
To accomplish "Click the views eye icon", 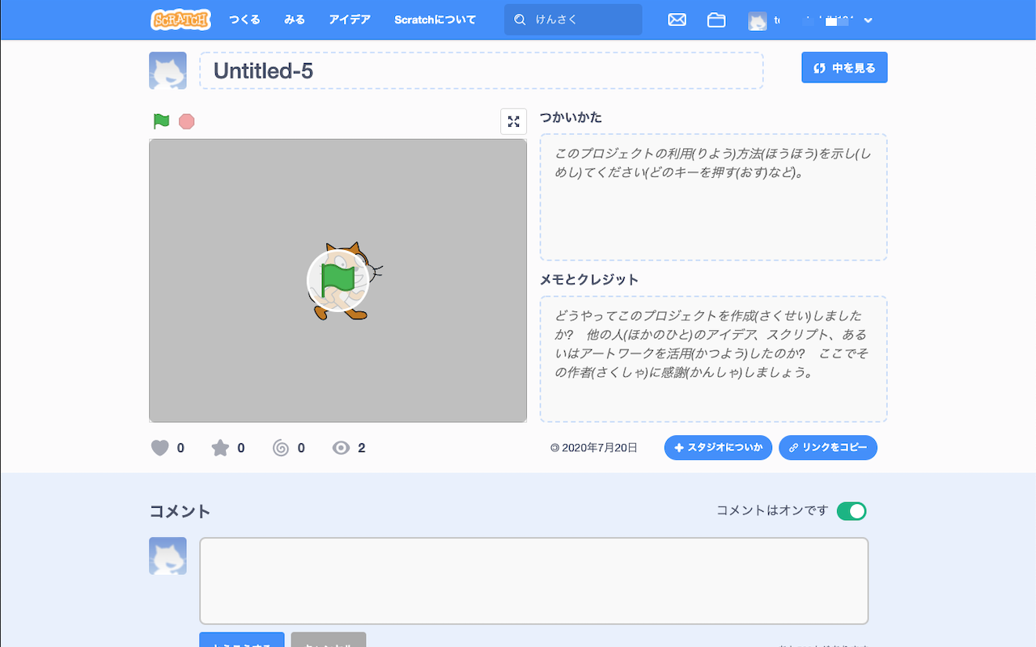I will [342, 447].
